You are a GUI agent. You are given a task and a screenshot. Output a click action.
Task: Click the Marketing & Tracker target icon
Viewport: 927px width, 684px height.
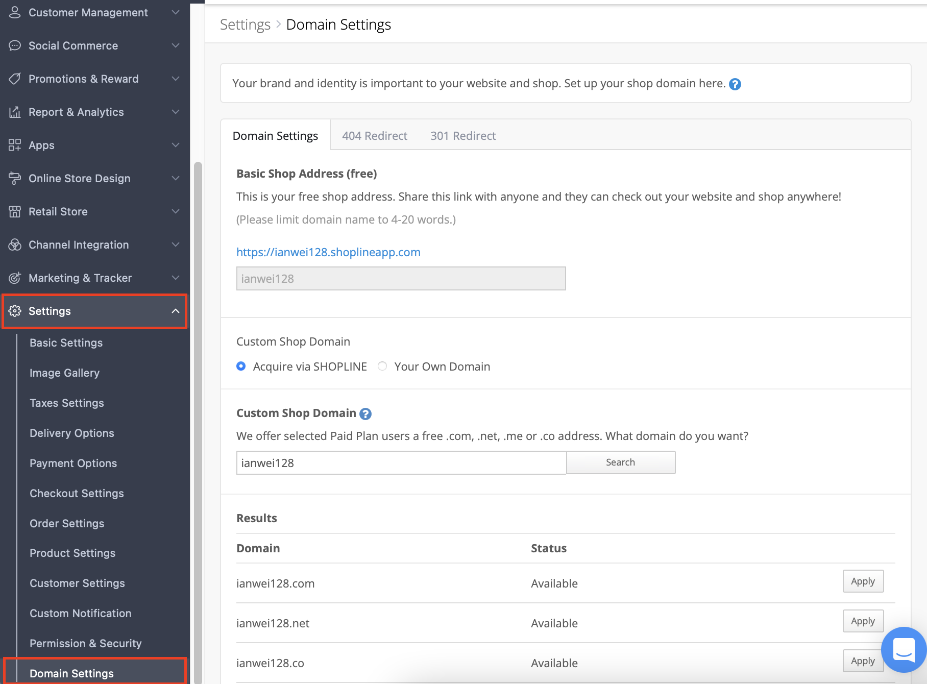click(x=15, y=278)
